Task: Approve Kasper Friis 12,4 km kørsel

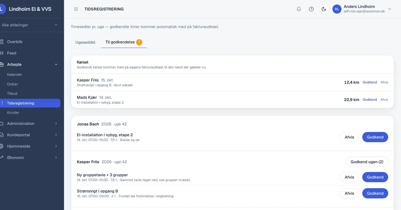Action: pyautogui.click(x=370, y=82)
